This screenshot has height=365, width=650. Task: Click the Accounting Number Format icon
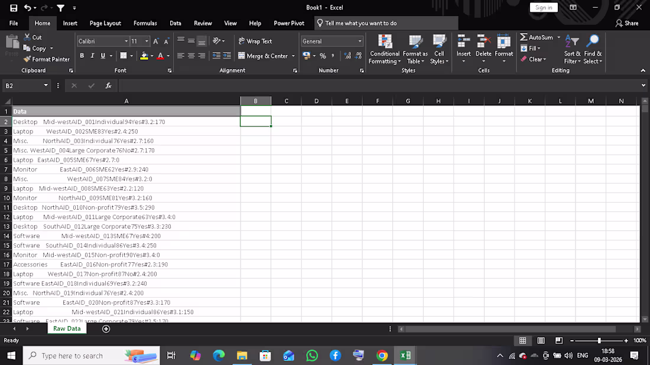tap(306, 56)
